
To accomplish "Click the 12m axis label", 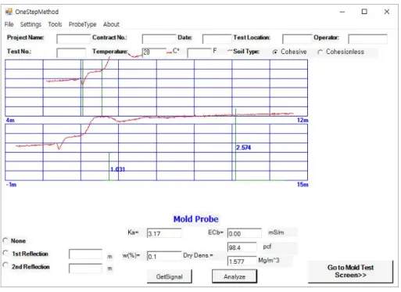I will coord(303,121).
